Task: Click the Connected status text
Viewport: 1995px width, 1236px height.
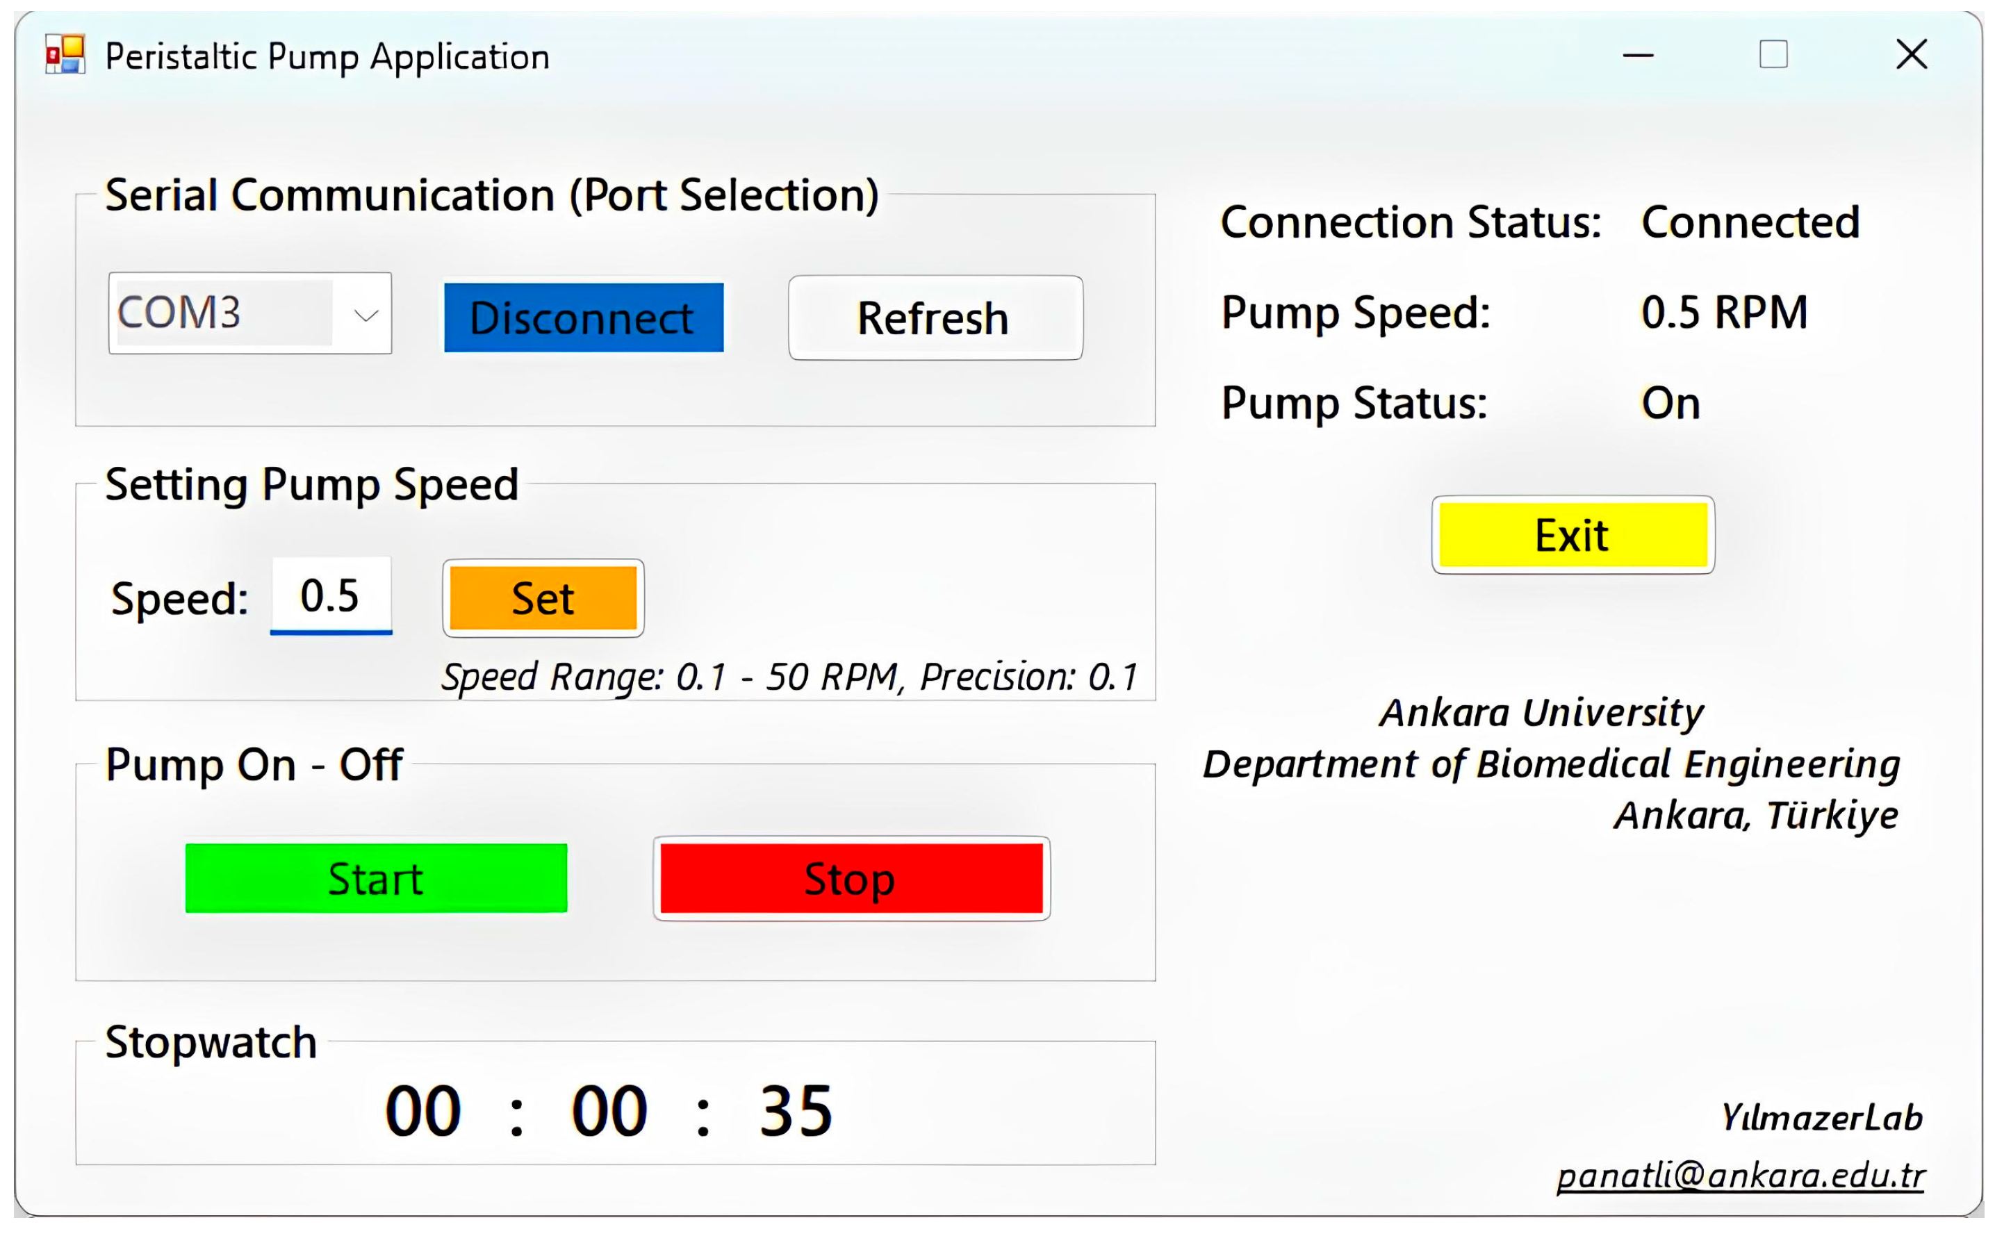Action: [x=1750, y=222]
